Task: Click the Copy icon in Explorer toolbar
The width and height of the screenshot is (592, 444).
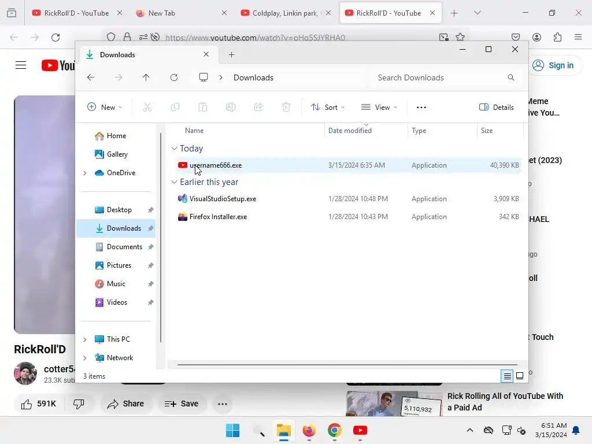Action: click(x=175, y=107)
